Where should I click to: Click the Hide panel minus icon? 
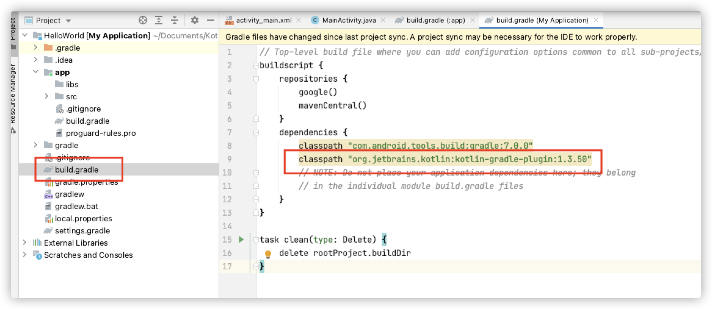pyautogui.click(x=210, y=20)
